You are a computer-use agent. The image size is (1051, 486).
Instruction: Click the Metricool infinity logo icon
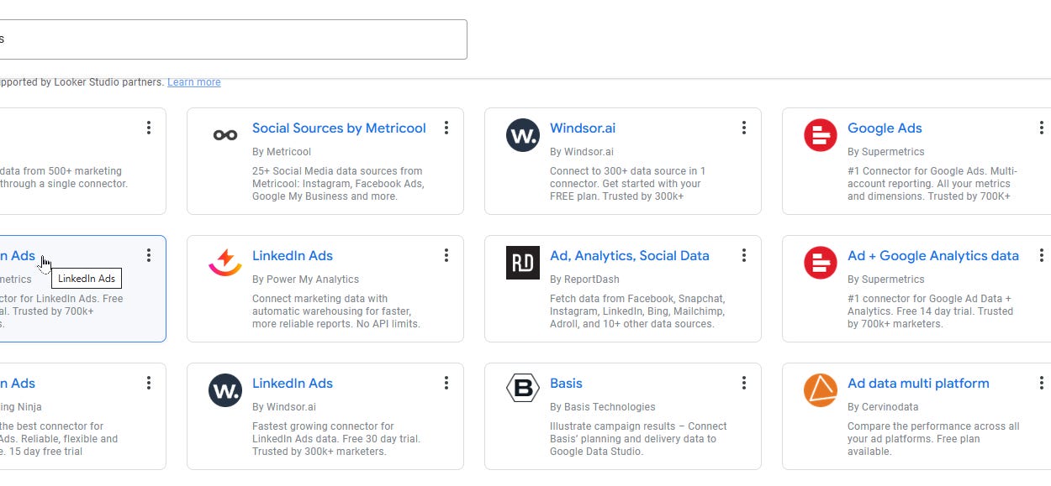pos(225,135)
